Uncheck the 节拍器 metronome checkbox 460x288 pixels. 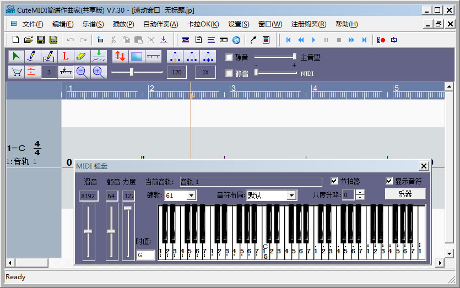334,181
